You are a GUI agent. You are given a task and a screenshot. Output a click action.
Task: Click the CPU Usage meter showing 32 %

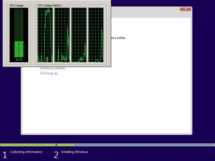pyautogui.click(x=19, y=35)
